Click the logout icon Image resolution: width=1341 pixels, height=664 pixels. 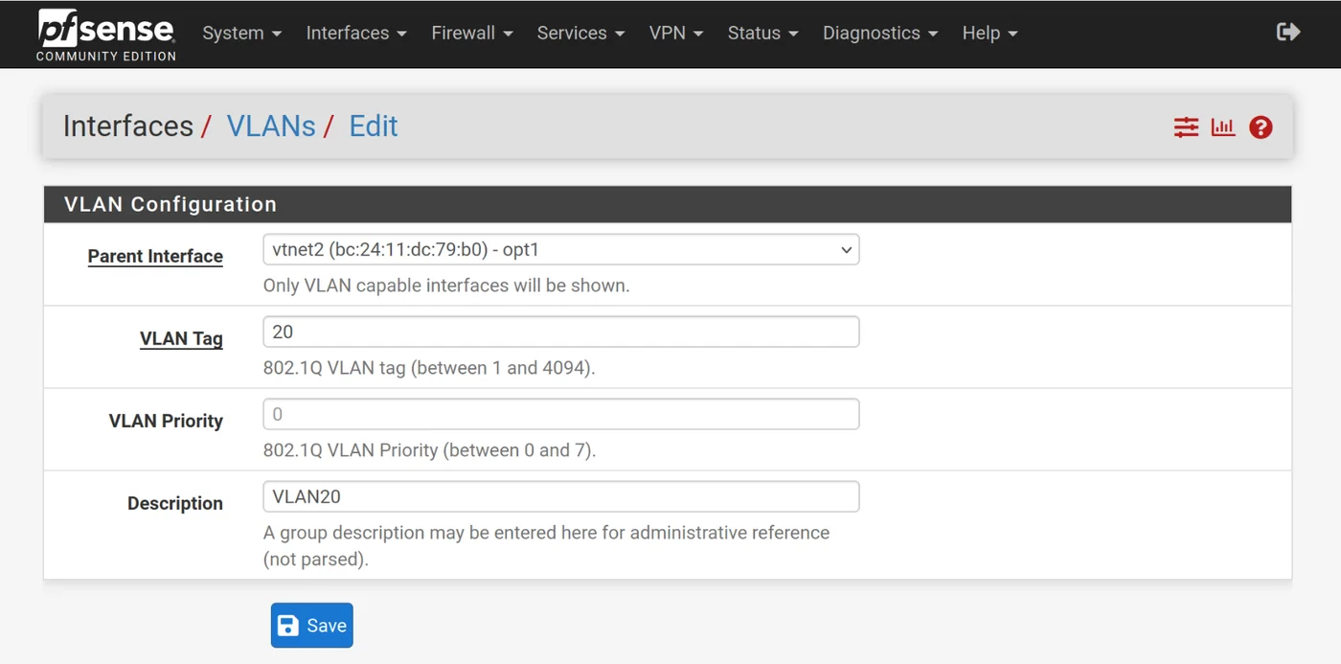click(1288, 32)
